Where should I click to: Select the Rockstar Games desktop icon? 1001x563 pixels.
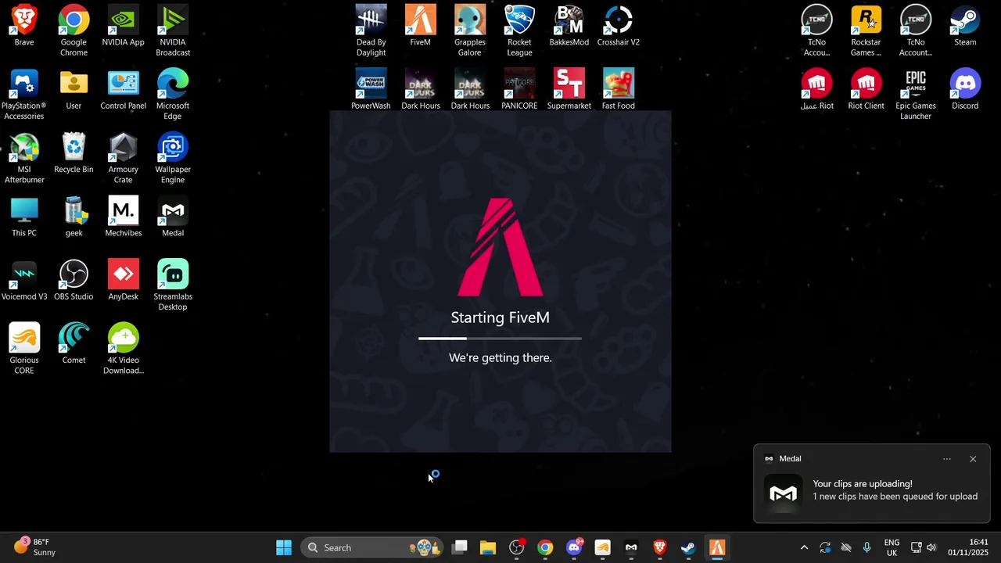coord(866,31)
